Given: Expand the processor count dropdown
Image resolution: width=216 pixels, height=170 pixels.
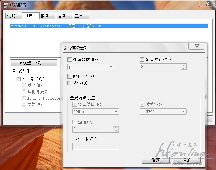Looking at the screenshot, I should (91, 67).
